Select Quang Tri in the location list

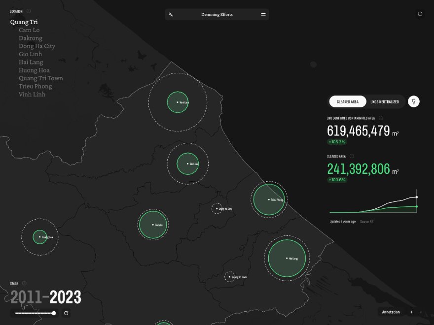[x=25, y=22]
